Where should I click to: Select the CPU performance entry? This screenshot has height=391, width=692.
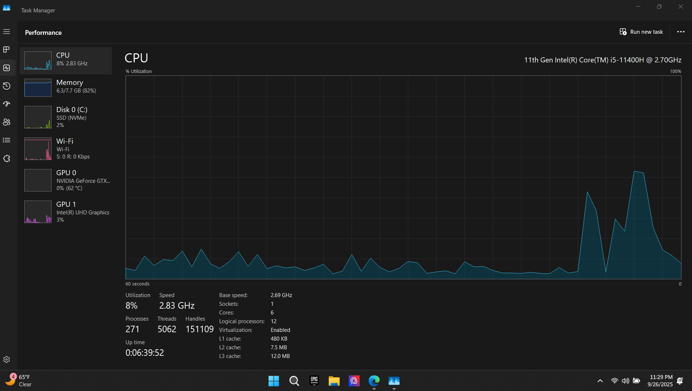click(x=66, y=61)
